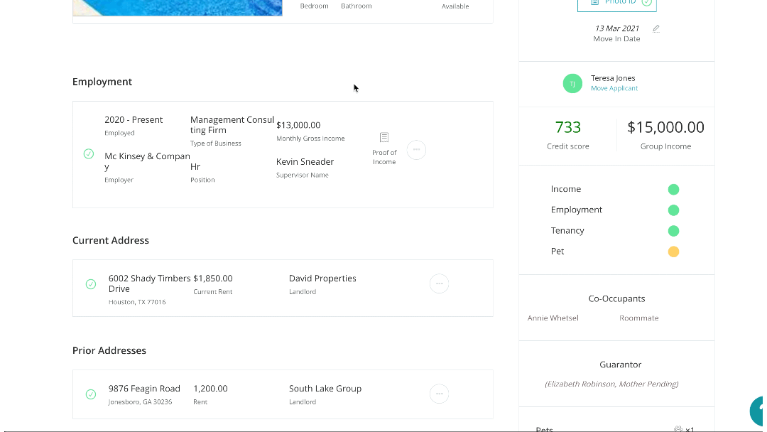Open the teal help bubble icon
767x432 pixels.
pos(759,411)
